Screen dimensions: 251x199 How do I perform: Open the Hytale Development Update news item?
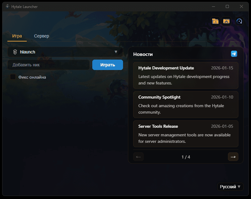coord(185,75)
